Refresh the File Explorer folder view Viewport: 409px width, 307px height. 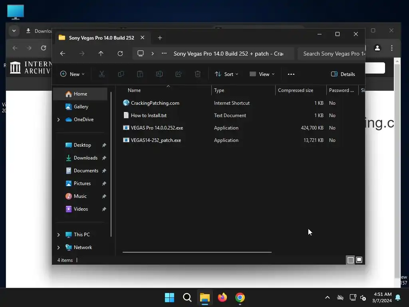[x=120, y=54]
